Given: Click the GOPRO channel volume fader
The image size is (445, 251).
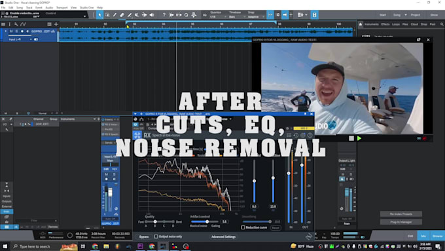Looking at the screenshot, I should pyautogui.click(x=110, y=193).
